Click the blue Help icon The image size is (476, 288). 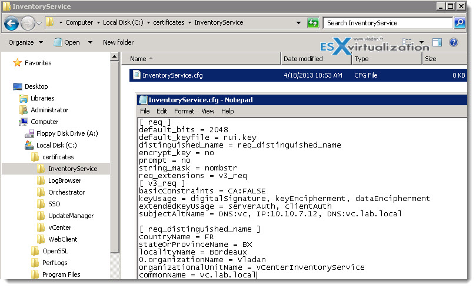coord(454,42)
